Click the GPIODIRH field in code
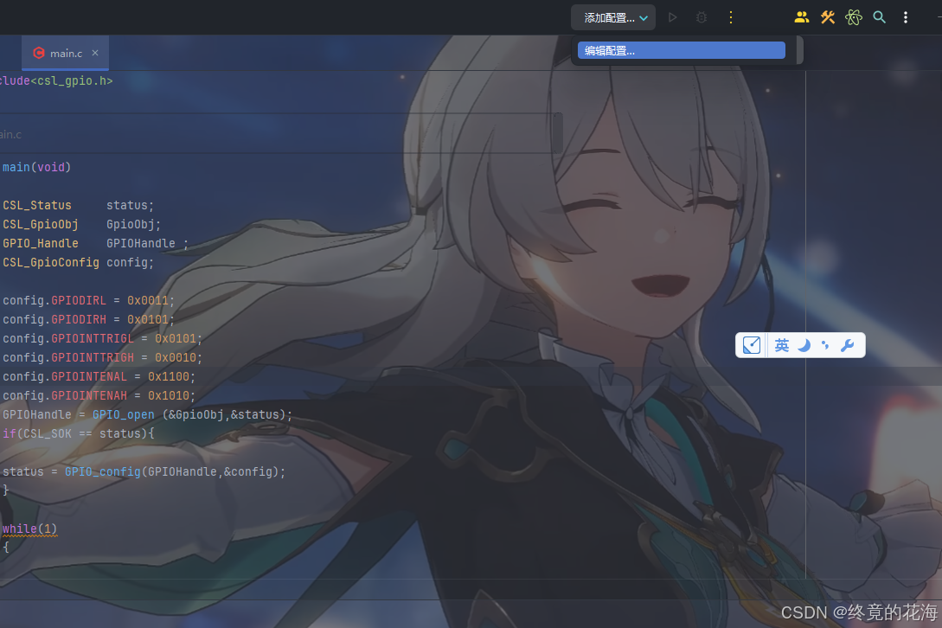 [x=79, y=320]
